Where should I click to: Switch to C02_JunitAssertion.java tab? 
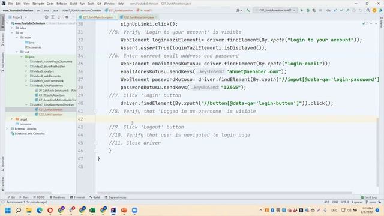click(139, 17)
